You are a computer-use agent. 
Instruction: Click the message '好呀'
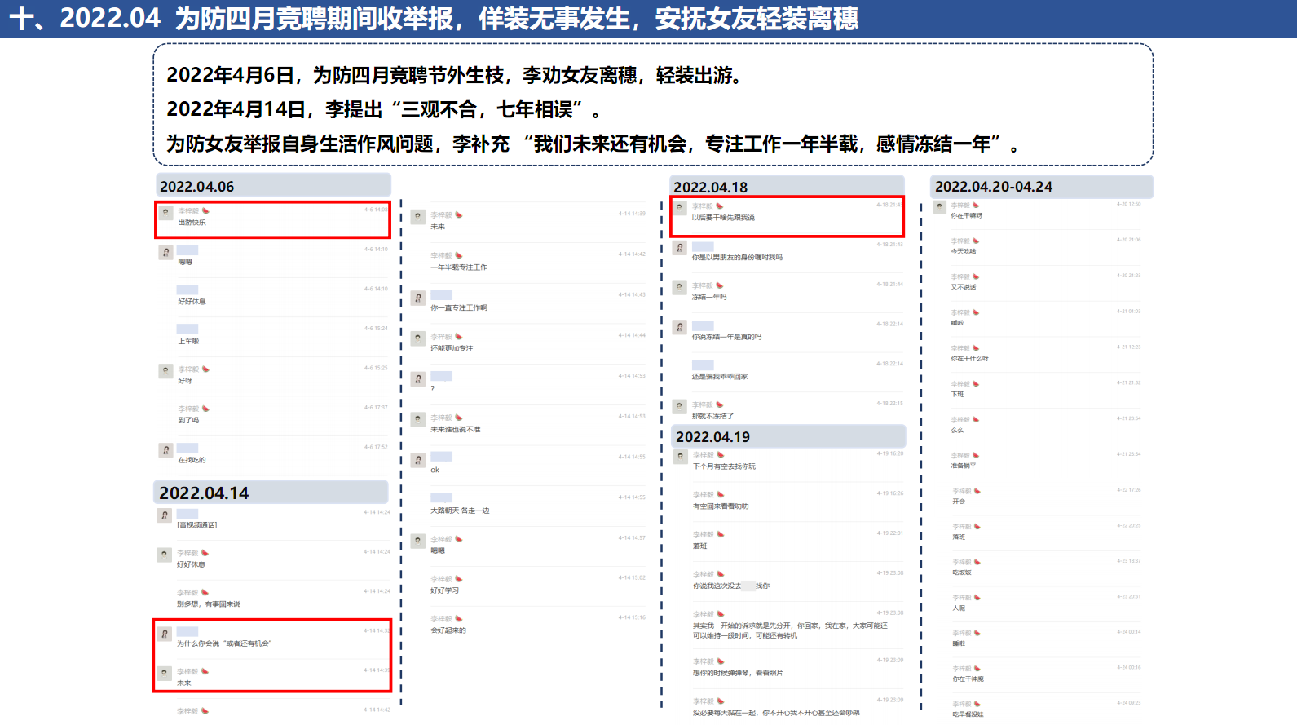pyautogui.click(x=185, y=381)
